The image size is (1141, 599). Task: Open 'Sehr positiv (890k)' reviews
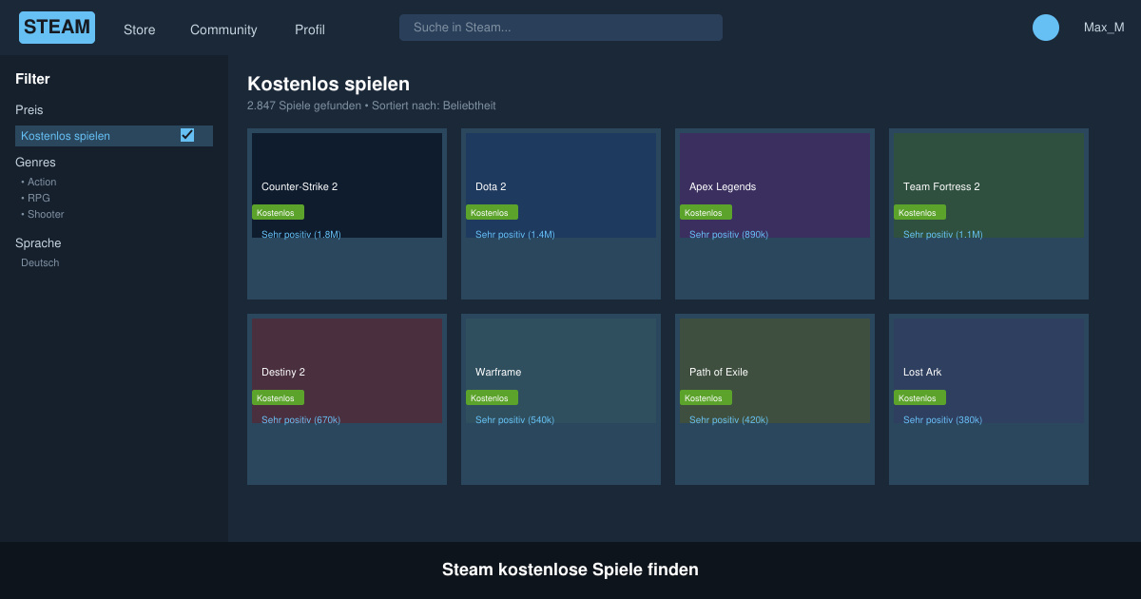coord(729,234)
